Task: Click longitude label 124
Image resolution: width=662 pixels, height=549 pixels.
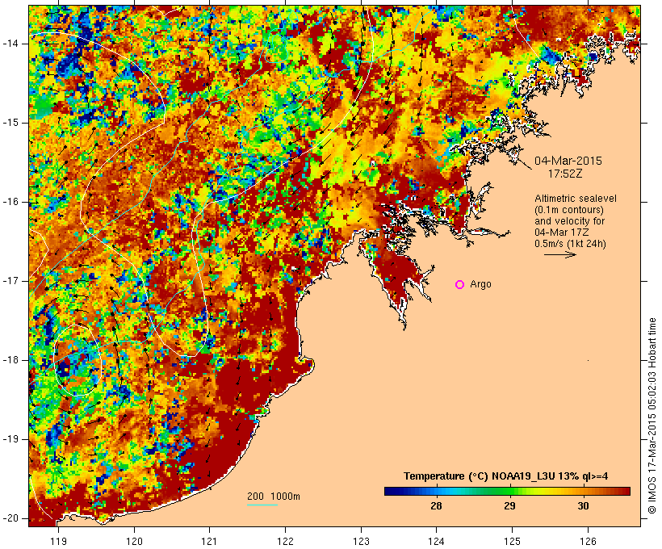Action: [x=436, y=541]
